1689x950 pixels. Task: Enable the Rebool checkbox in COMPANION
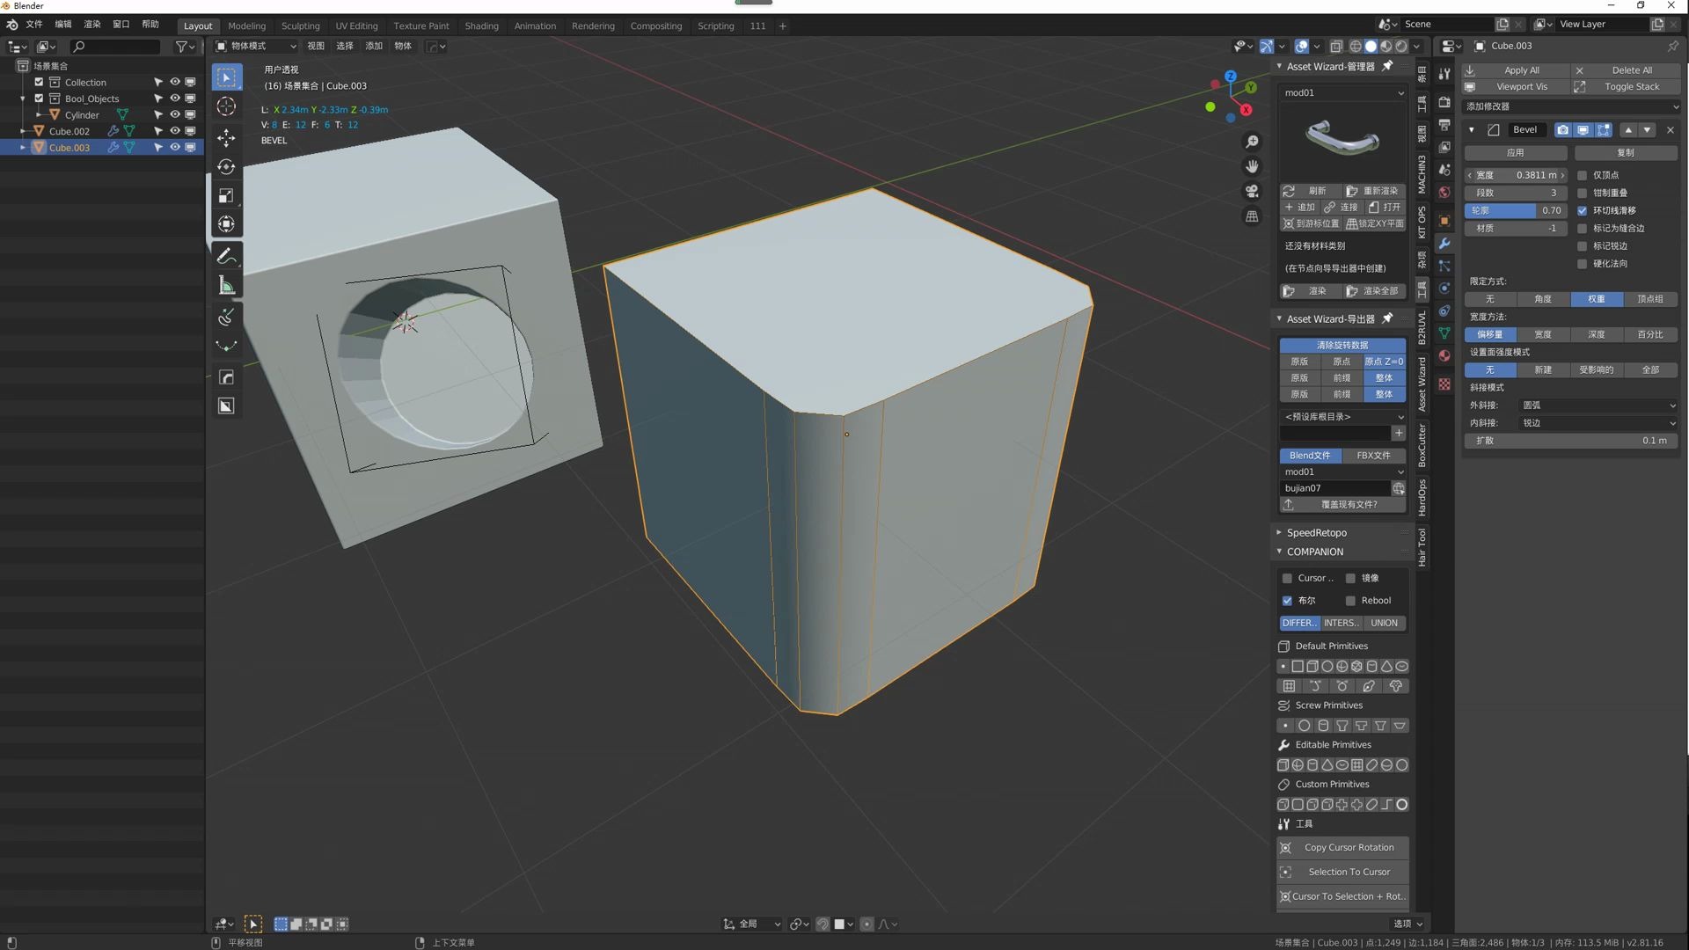point(1350,601)
